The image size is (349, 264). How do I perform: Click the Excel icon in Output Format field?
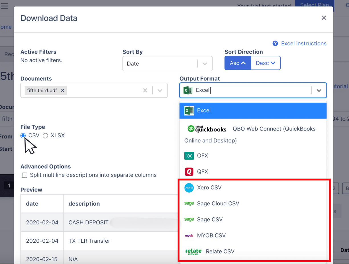tap(188, 90)
